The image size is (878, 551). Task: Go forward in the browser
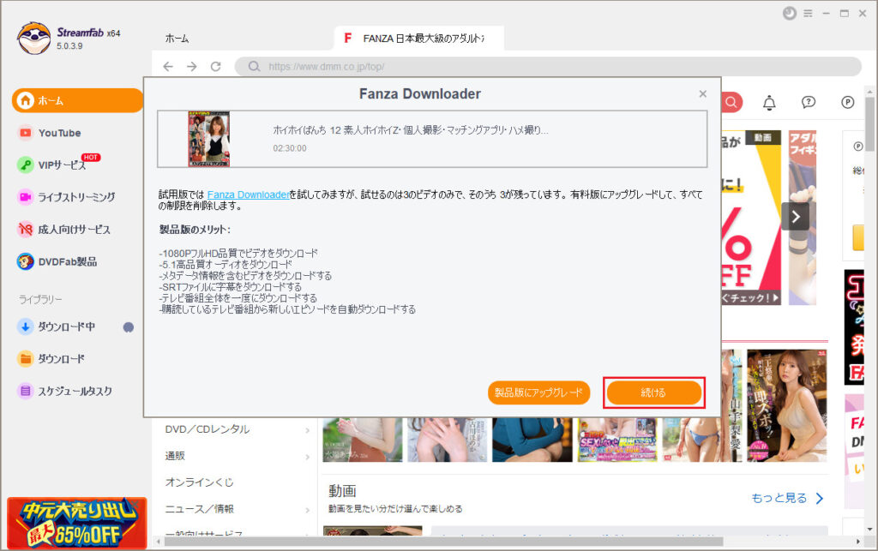click(192, 67)
